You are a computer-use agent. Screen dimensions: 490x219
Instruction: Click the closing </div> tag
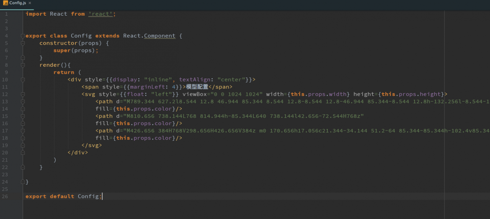point(78,153)
